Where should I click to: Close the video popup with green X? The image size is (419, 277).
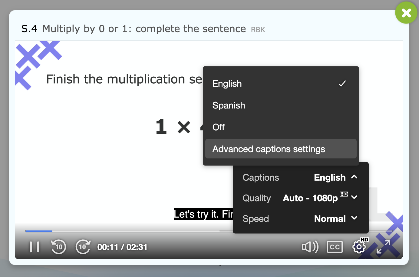click(x=406, y=13)
